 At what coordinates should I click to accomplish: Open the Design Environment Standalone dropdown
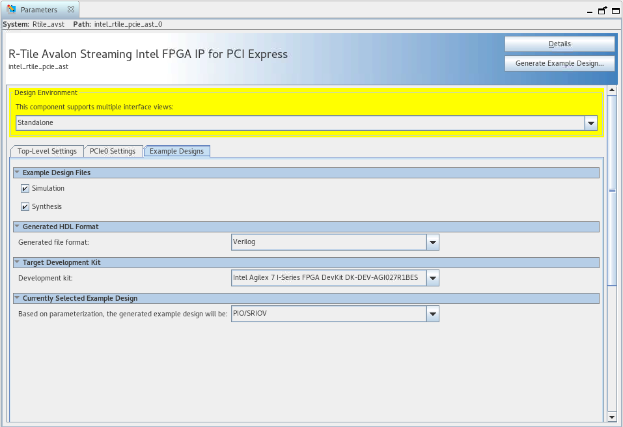[x=307, y=123]
